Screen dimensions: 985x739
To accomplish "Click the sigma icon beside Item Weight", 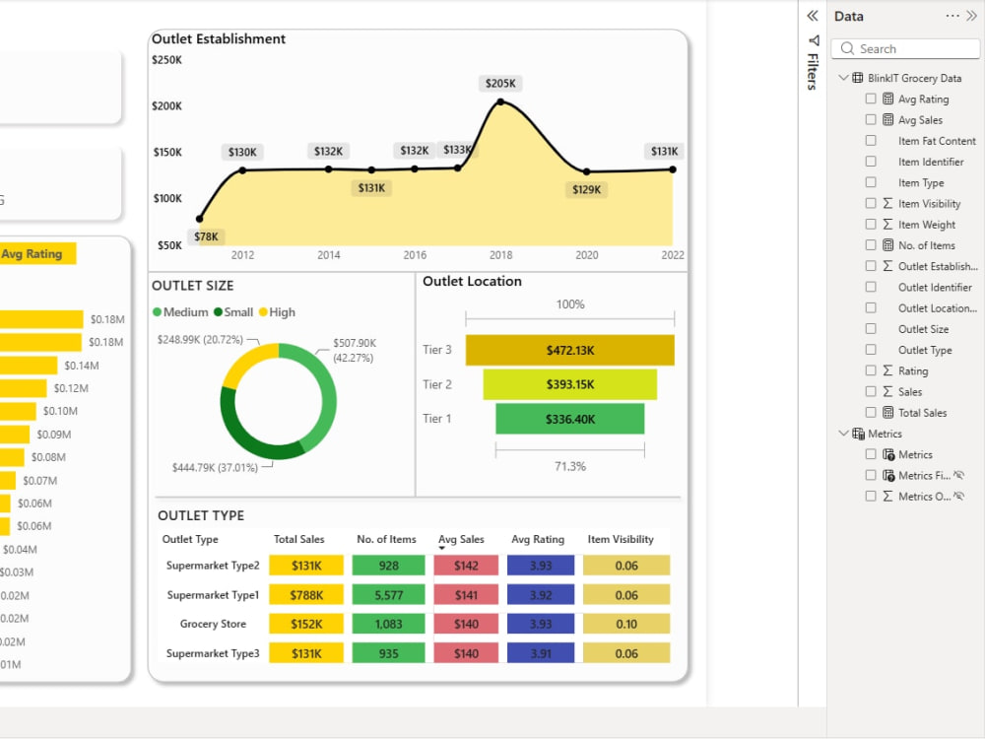I will 887,225.
